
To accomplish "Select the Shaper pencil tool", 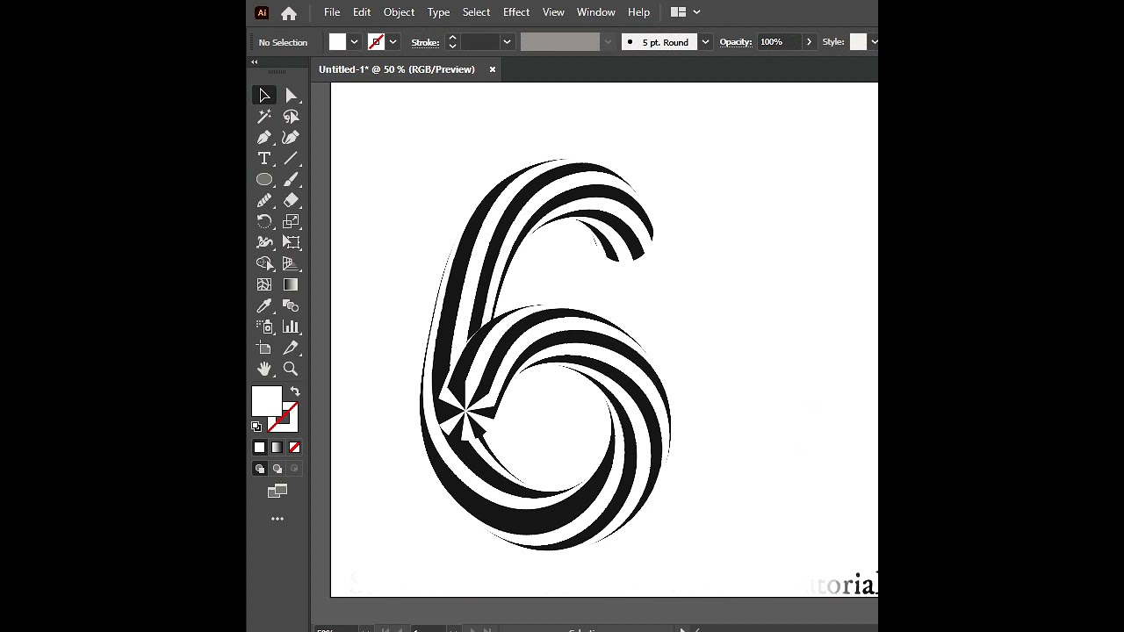I will click(264, 200).
